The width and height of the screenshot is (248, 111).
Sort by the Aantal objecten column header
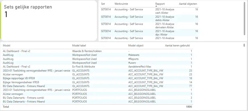(188, 4)
